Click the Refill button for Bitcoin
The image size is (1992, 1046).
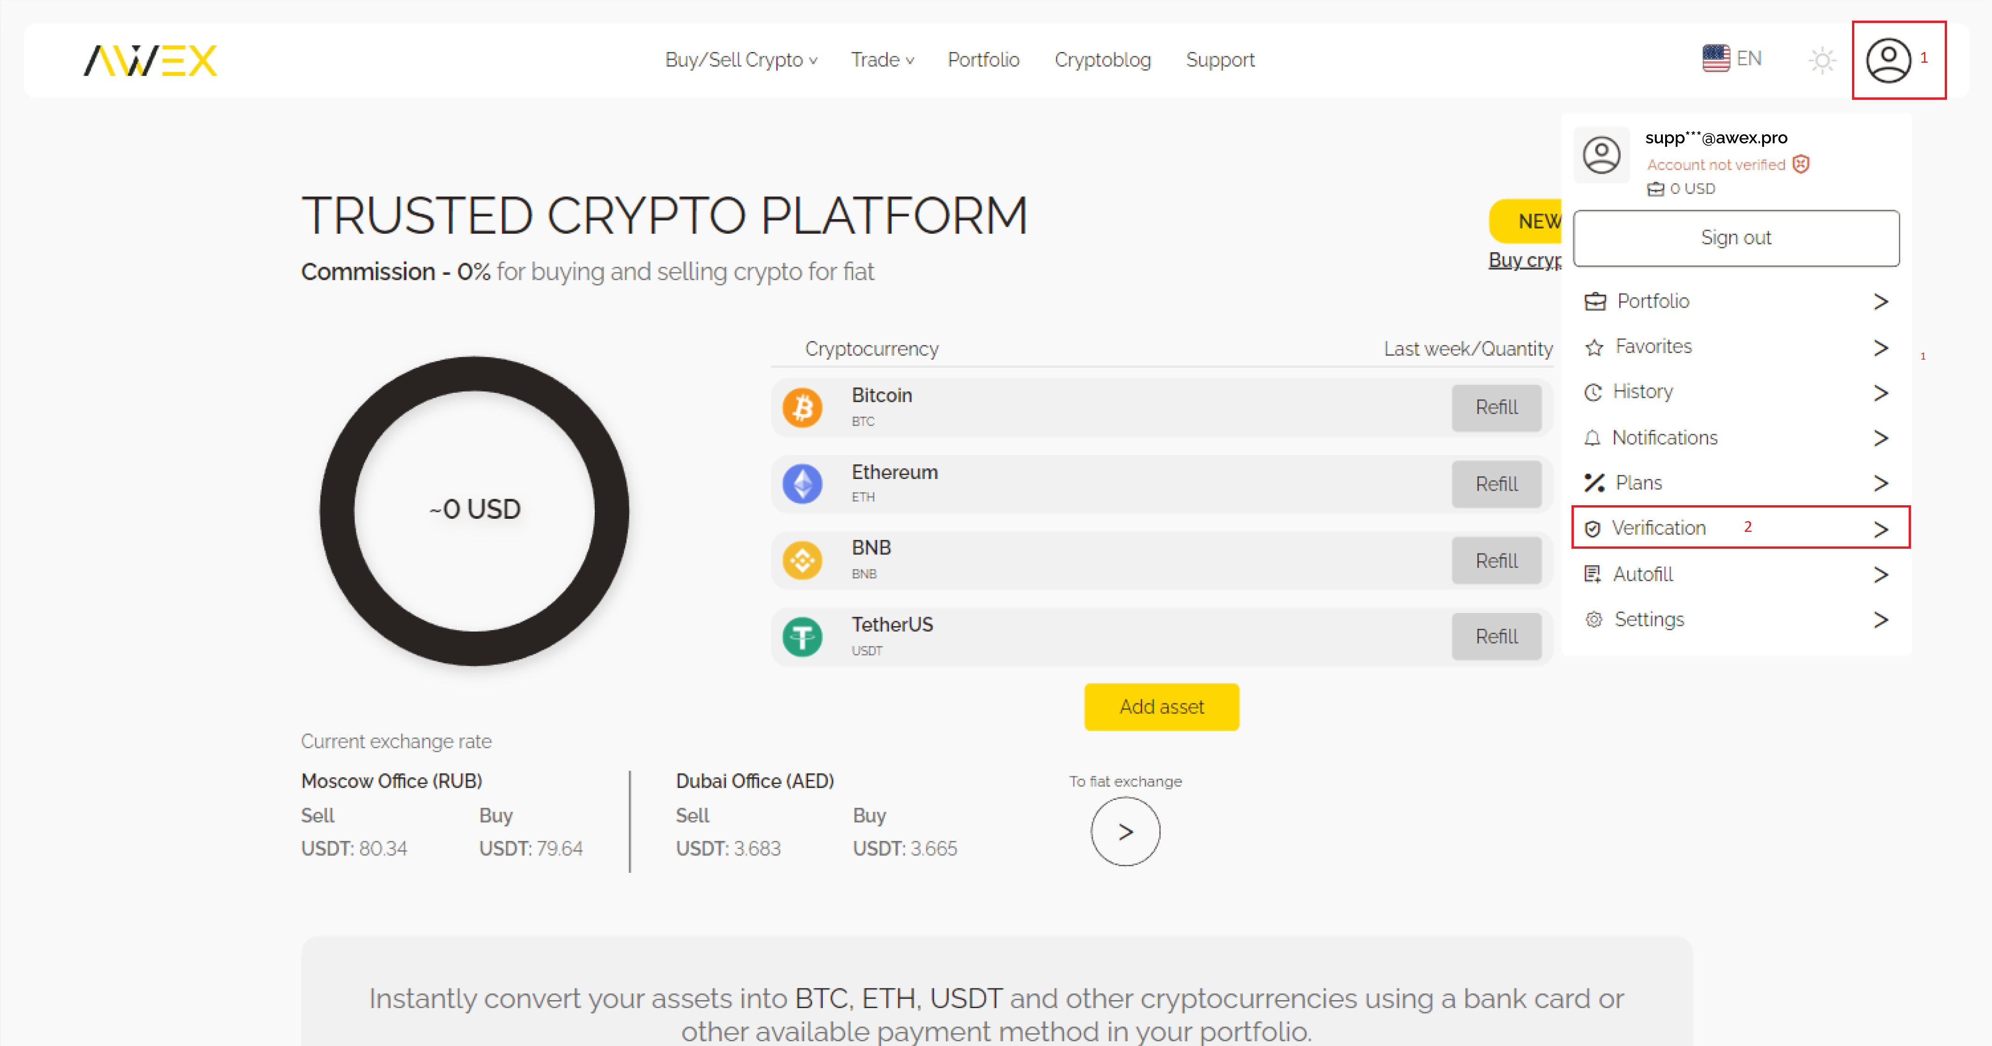(1496, 407)
